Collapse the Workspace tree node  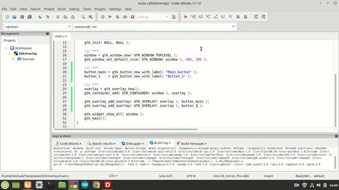6,48
